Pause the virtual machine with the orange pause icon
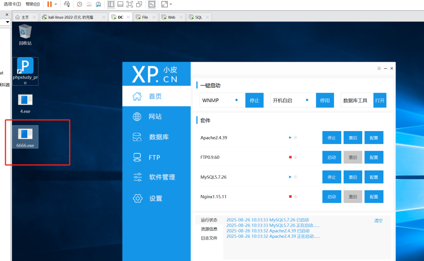The width and height of the screenshot is (424, 261). tap(49, 4)
